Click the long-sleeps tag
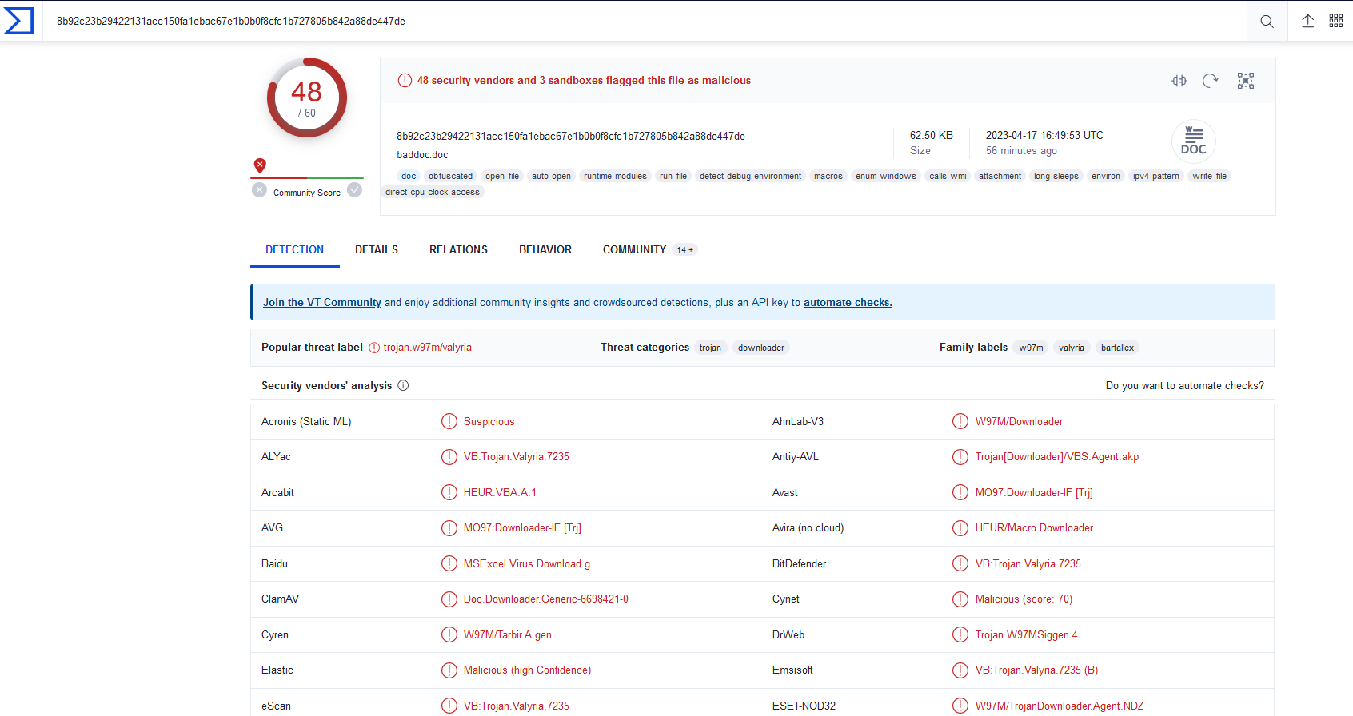This screenshot has width=1353, height=716. [x=1056, y=176]
